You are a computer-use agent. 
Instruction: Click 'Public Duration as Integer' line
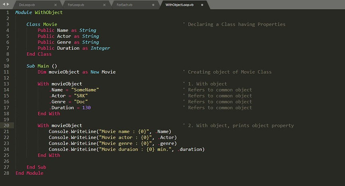pos(74,48)
